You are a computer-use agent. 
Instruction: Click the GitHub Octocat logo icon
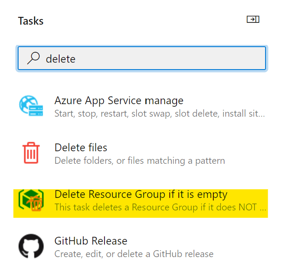pyautogui.click(x=31, y=247)
